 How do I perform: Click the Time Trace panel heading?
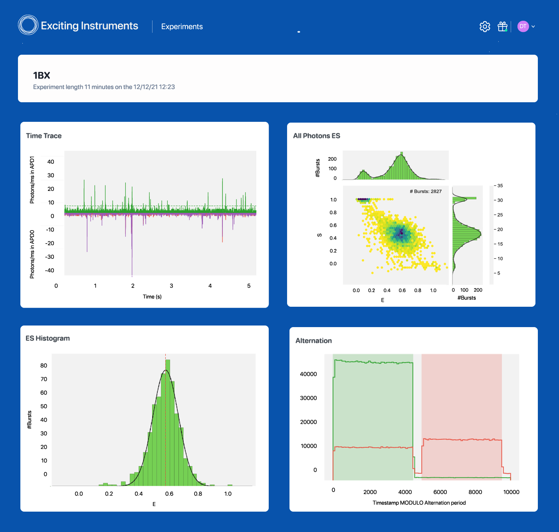44,136
